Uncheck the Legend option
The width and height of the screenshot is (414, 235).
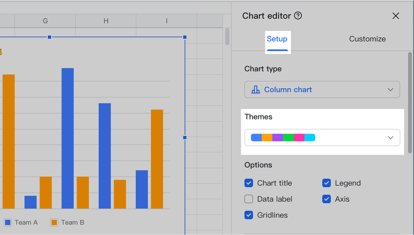click(326, 183)
